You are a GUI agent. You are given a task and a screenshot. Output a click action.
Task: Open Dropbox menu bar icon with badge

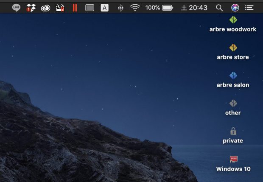point(31,8)
